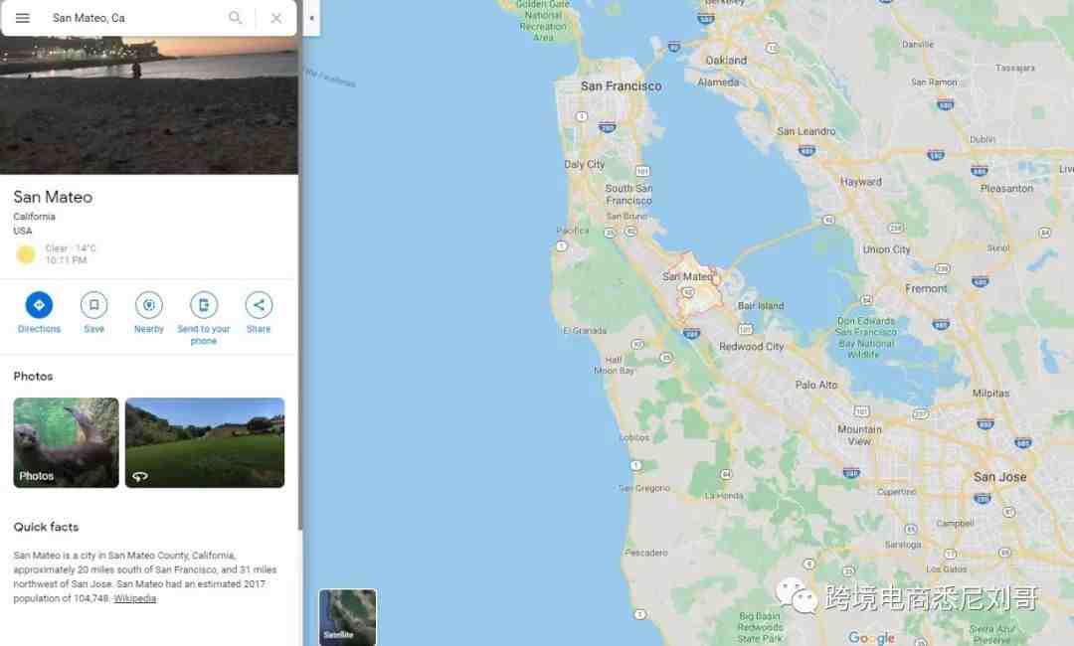This screenshot has width=1074, height=646.
Task: Click the San Jose map label
Action: (x=1000, y=477)
